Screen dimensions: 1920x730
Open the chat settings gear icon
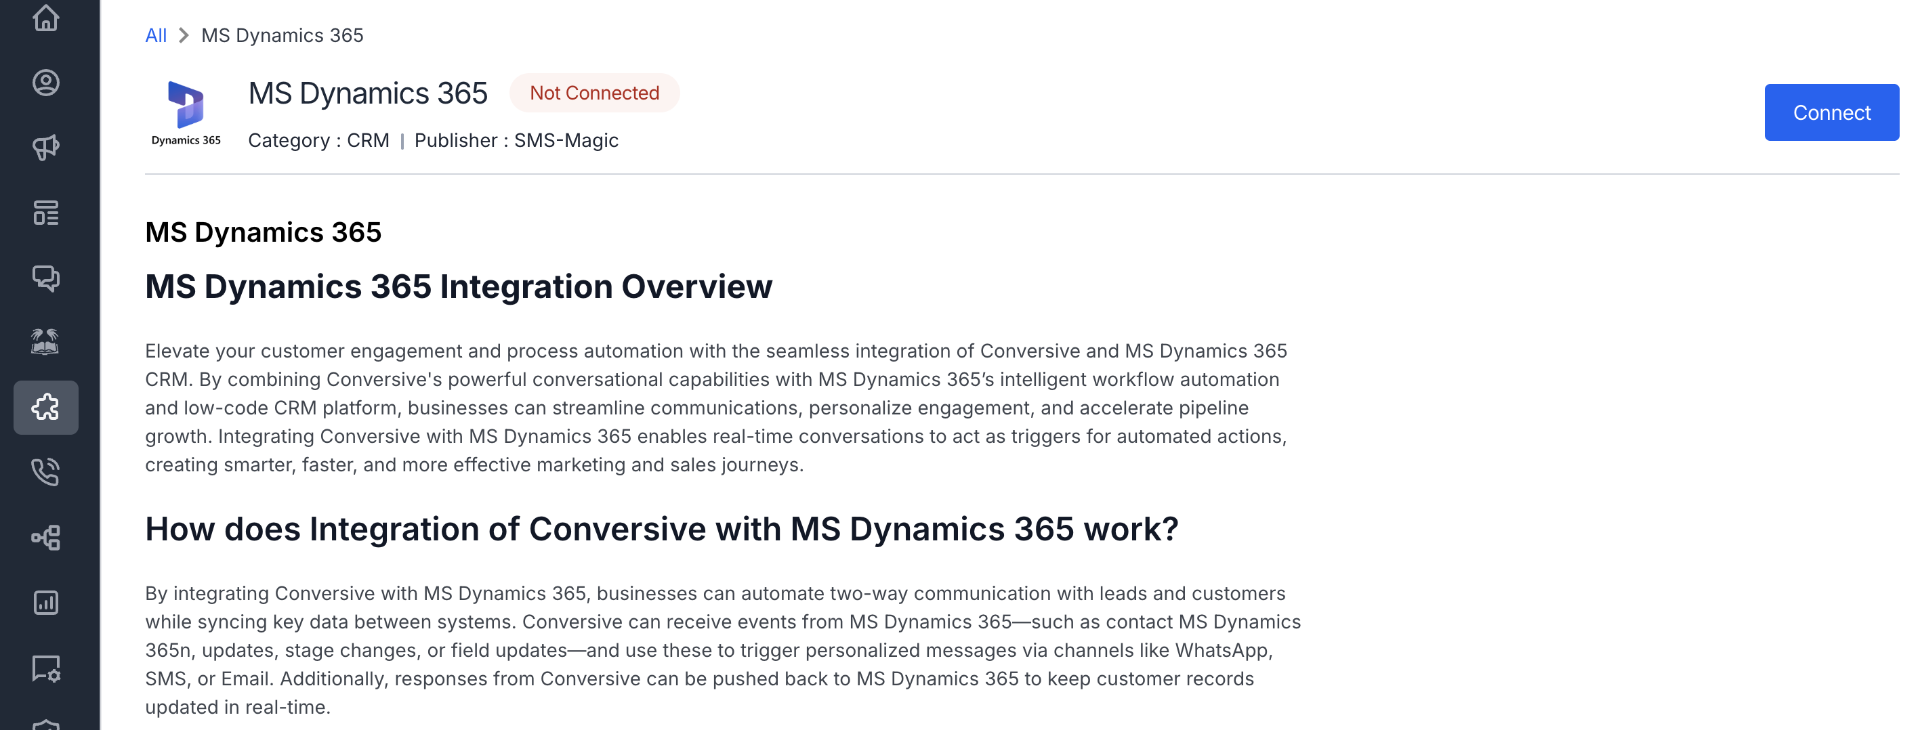coord(45,668)
